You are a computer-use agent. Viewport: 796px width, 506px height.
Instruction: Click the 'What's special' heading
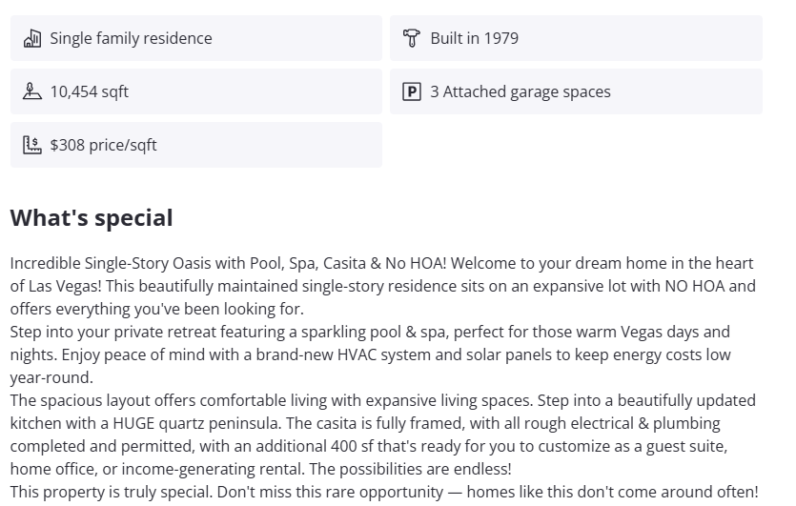tap(92, 217)
